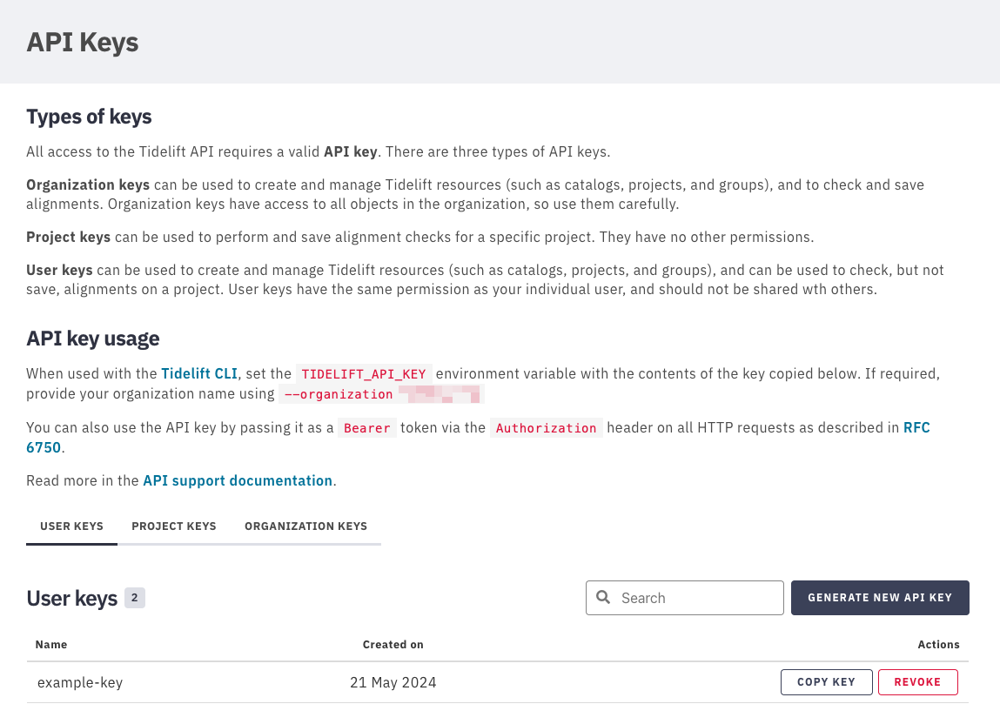Open the Tidelift CLI link
The height and width of the screenshot is (704, 1000).
pyautogui.click(x=199, y=373)
